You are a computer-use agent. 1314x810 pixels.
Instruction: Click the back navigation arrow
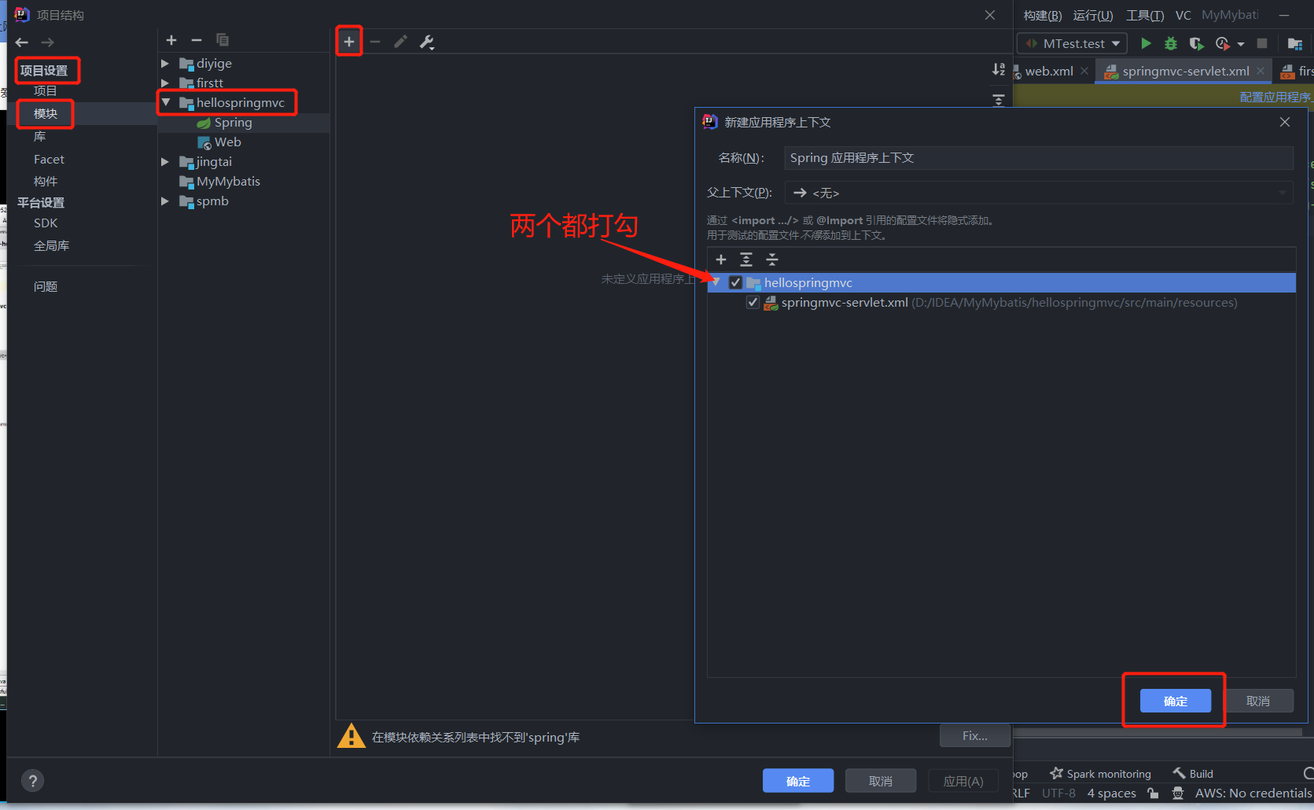22,42
